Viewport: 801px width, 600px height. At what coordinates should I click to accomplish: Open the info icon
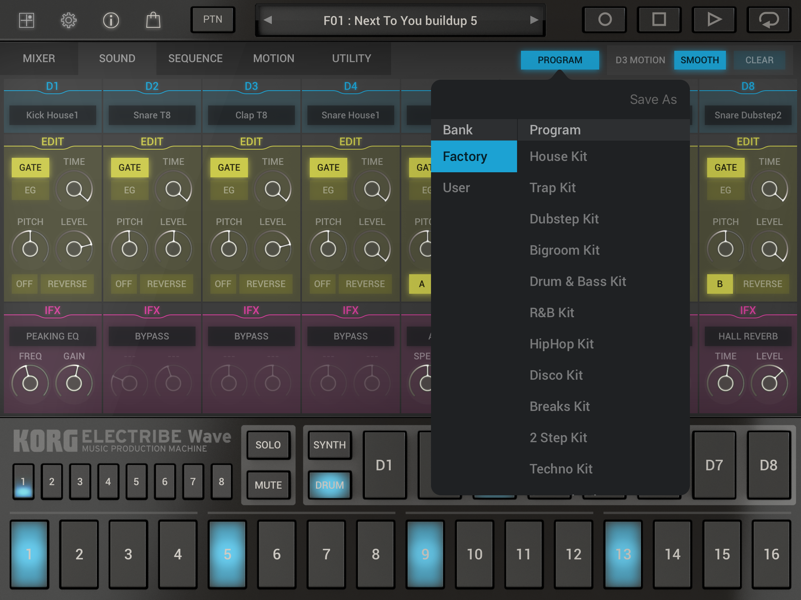(x=111, y=20)
